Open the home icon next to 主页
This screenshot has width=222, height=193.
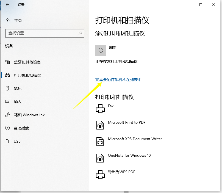pos(8,20)
